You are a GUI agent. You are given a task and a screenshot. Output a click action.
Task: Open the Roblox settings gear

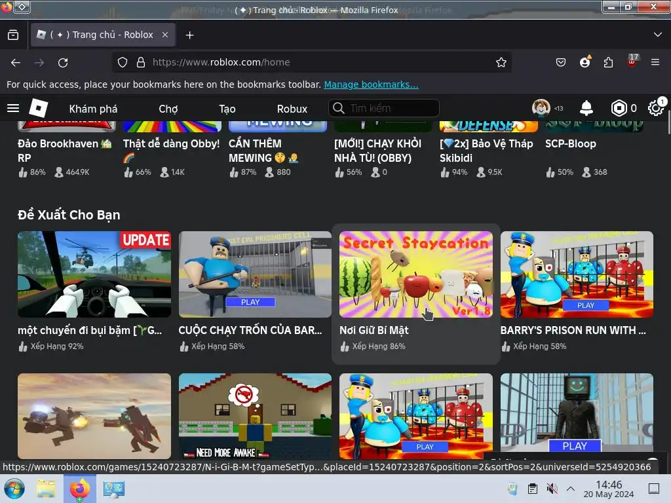pyautogui.click(x=655, y=108)
